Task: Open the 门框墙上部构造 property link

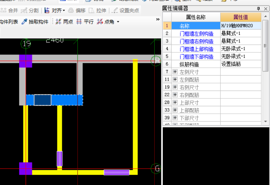Action: click(196, 49)
